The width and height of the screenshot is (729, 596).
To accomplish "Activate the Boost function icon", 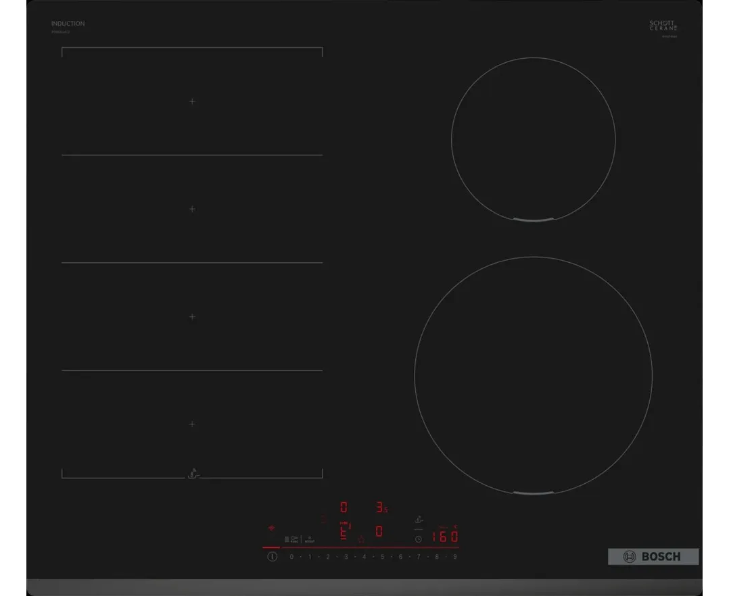I will [x=309, y=539].
